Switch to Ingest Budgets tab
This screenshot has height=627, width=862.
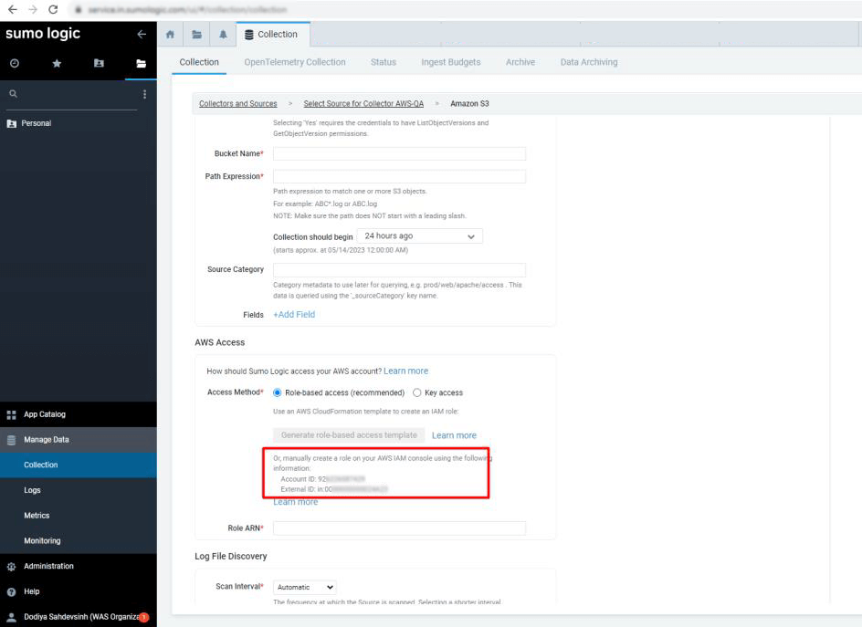click(451, 62)
